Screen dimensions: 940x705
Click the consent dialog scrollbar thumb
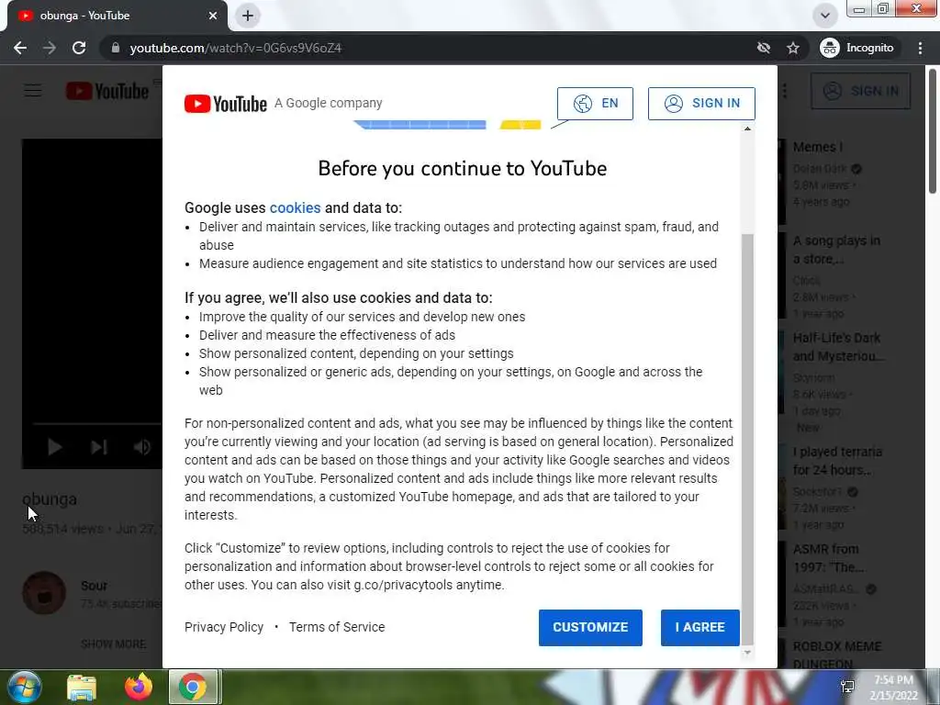[747, 439]
